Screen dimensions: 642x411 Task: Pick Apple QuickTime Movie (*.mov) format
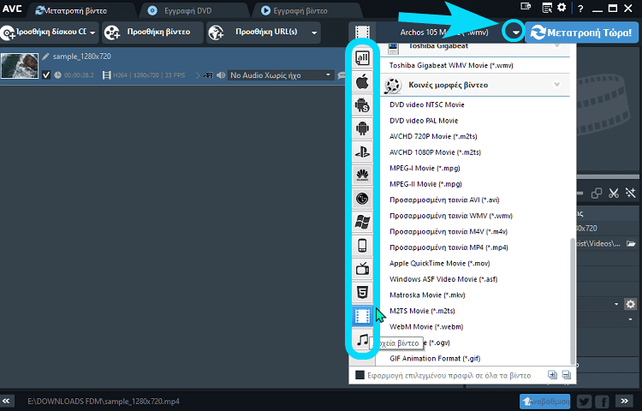(x=439, y=263)
